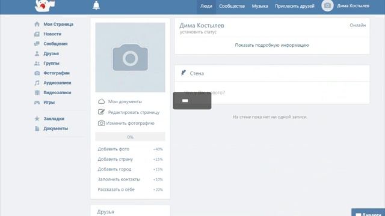Viewport: 385px width, 216px height.
Task: Click the cloud icon beside Мои документы
Action: tap(102, 101)
